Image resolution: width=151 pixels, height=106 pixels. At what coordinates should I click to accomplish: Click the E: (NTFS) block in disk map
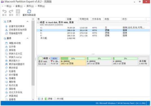[99, 61]
